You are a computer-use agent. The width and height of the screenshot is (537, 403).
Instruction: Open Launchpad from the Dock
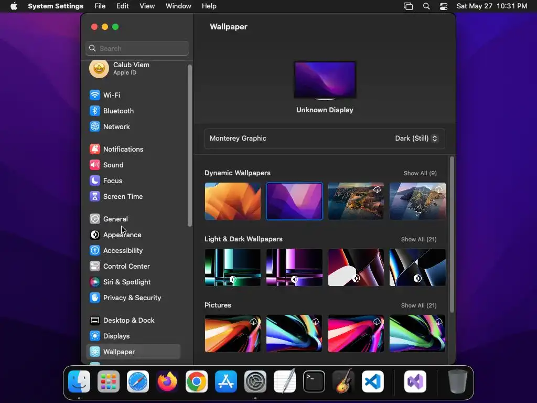[109, 381]
